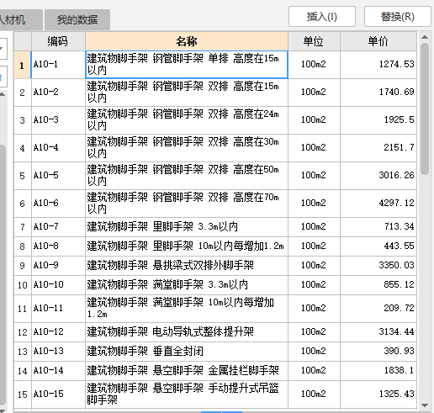Viewport: 434px width, 413px height.
Task: Select code cell A10-15
Action: [x=58, y=394]
